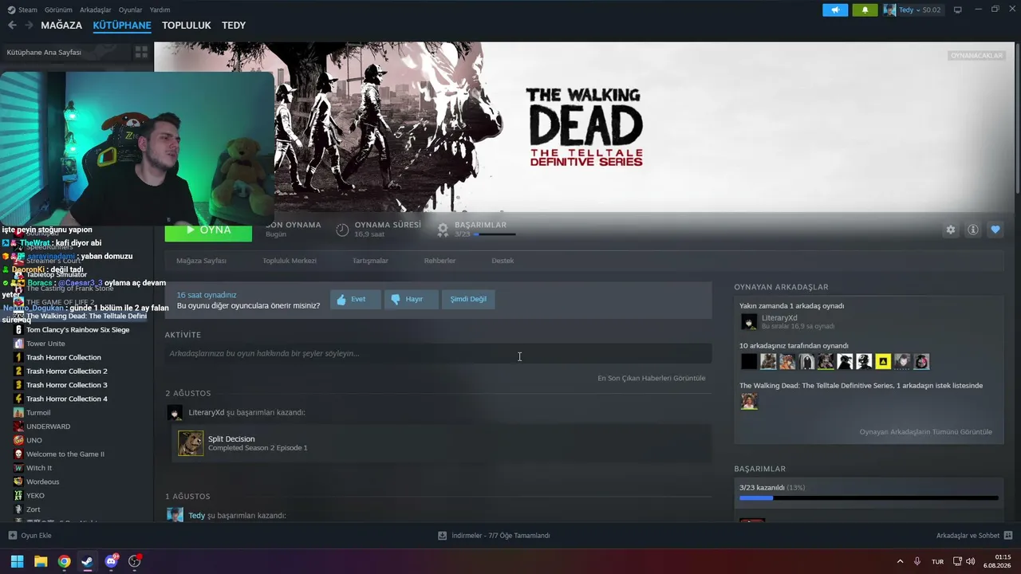
Task: Recommend the game with Evet
Action: click(x=355, y=299)
